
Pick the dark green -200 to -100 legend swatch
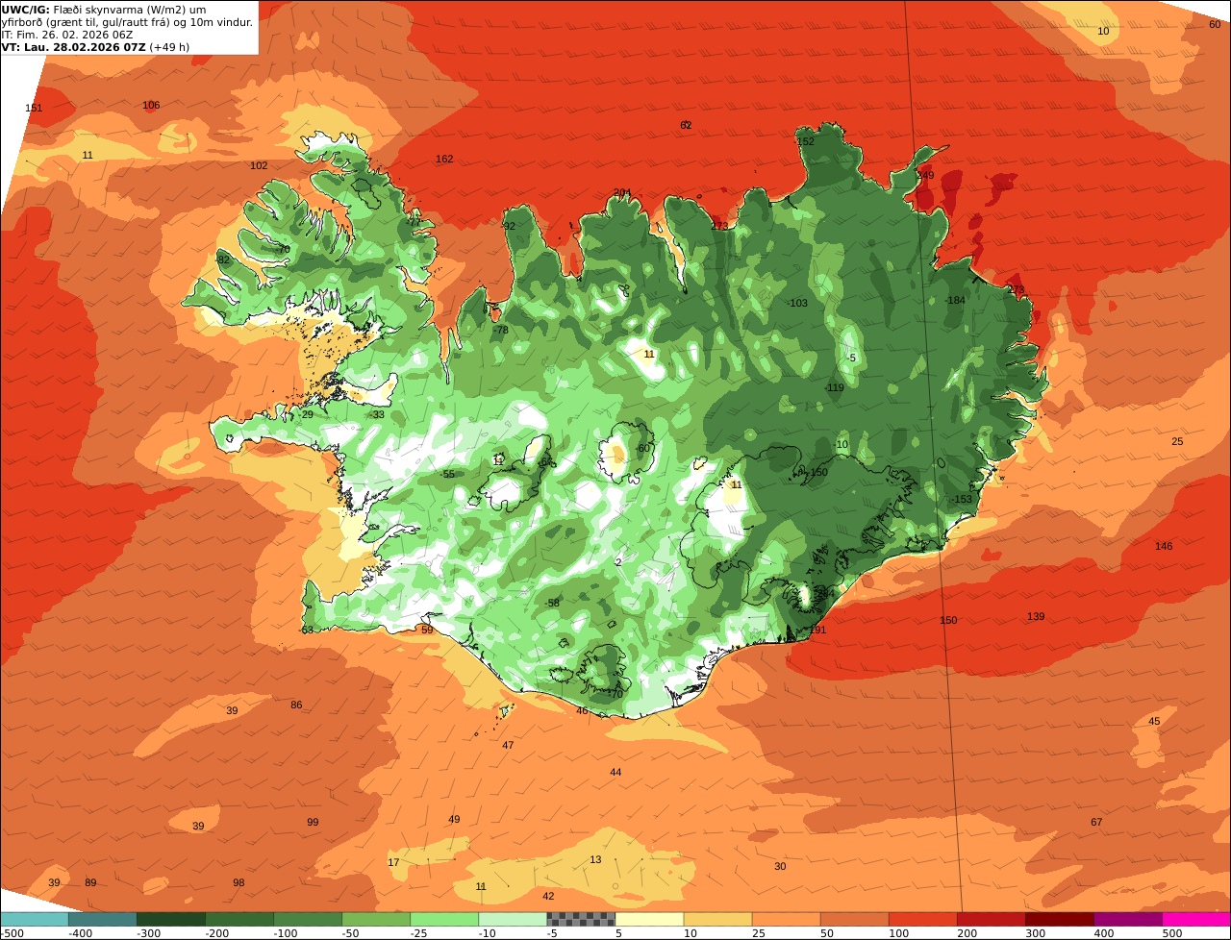(x=239, y=919)
